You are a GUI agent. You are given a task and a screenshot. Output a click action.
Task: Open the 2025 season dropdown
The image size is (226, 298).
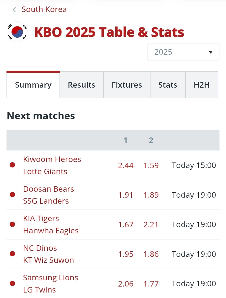(x=183, y=52)
